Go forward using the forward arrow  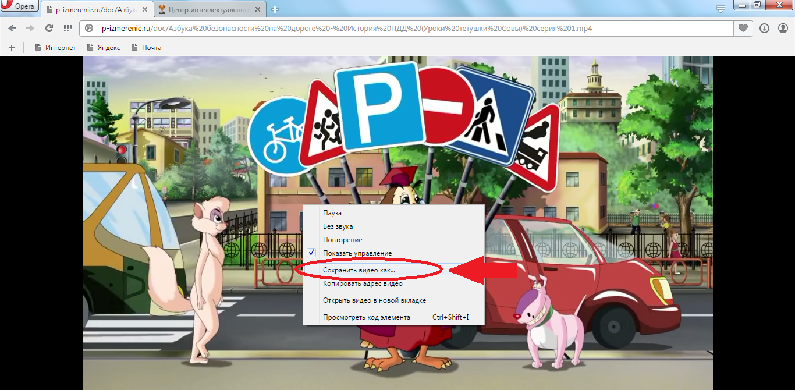pyautogui.click(x=30, y=28)
